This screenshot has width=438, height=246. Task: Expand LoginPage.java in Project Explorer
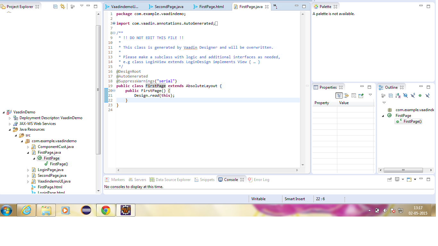pyautogui.click(x=28, y=170)
